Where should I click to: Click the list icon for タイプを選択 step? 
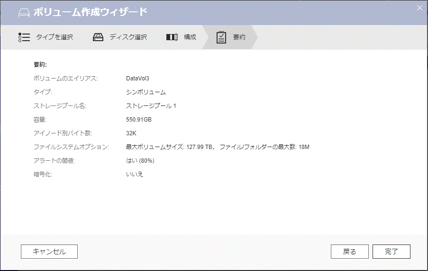pos(24,37)
